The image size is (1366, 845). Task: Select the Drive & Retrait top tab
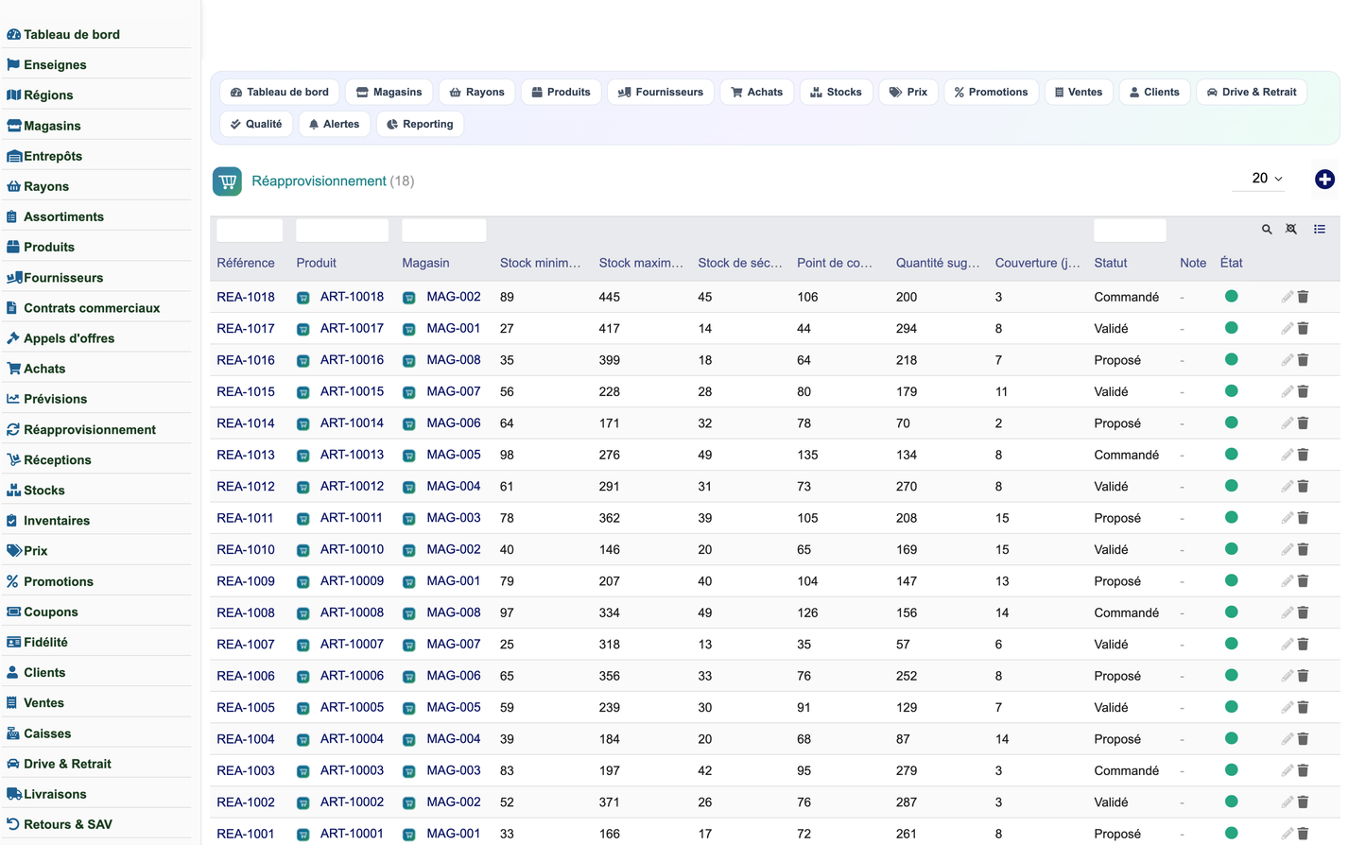tap(1252, 92)
